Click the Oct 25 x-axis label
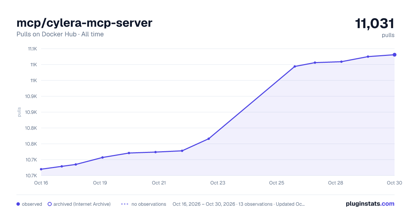 click(277, 183)
